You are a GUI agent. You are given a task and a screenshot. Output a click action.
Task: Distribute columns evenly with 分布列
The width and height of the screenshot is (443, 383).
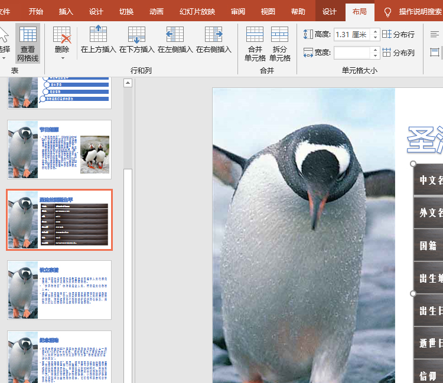(398, 53)
